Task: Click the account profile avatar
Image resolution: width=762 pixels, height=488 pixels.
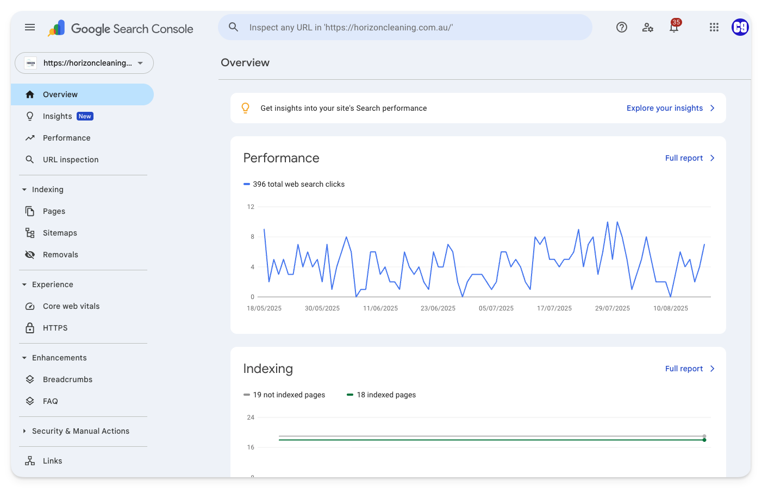Action: [740, 27]
